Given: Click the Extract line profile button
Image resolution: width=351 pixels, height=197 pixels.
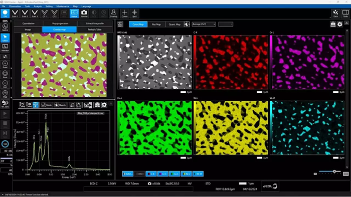Looking at the screenshot, I should point(95,23).
